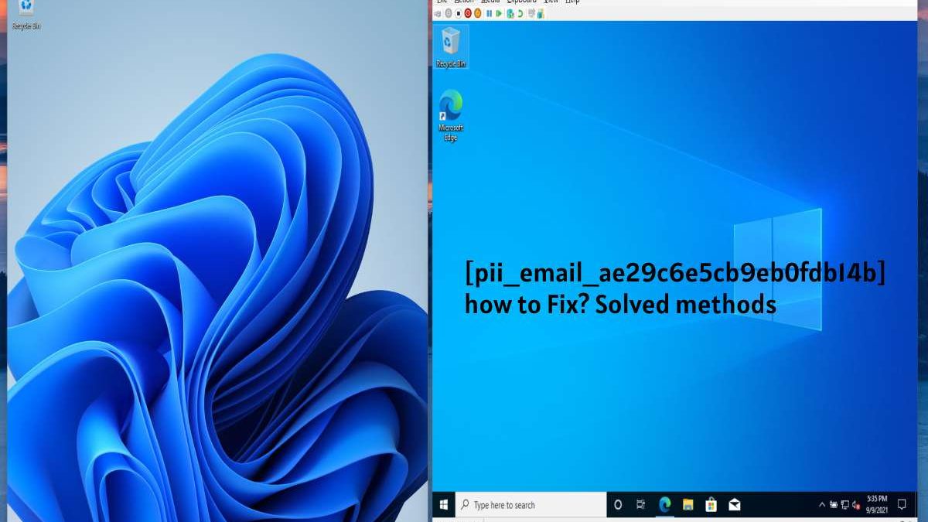Image resolution: width=928 pixels, height=522 pixels.
Task: Open Cortana from the taskbar
Action: coord(617,505)
